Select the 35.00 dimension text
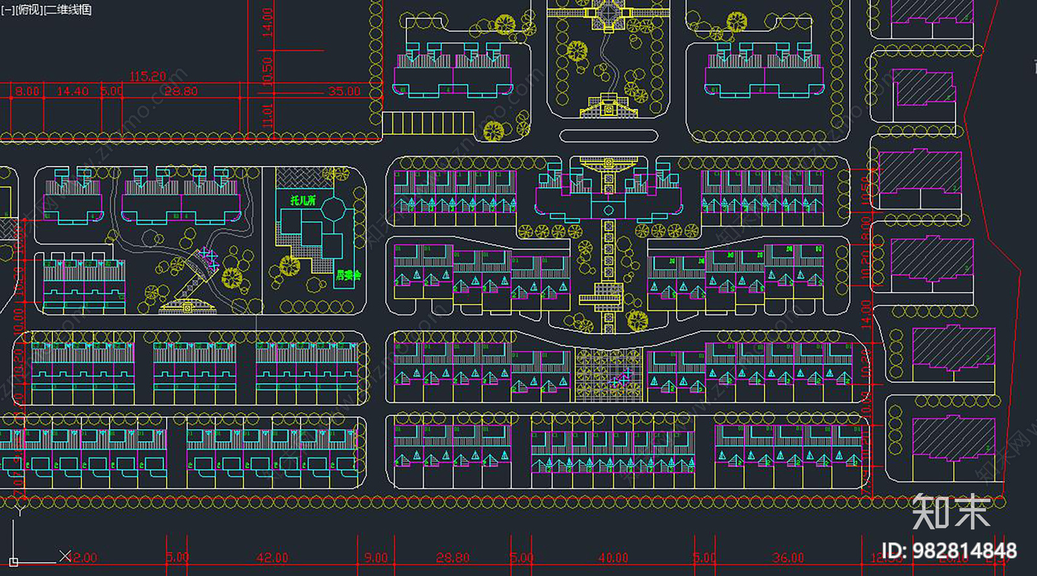Image resolution: width=1037 pixels, height=576 pixels. coord(344,91)
